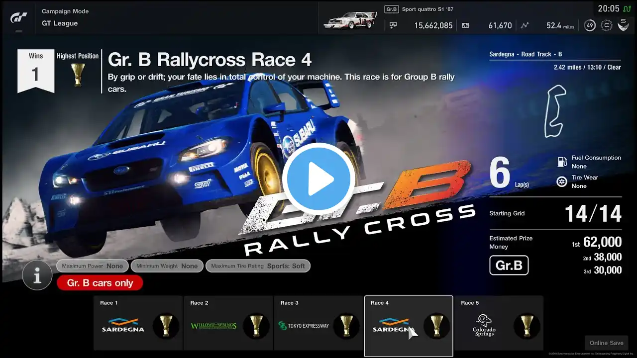637x358 pixels.
Task: Select the Race 2 card
Action: [228, 323]
